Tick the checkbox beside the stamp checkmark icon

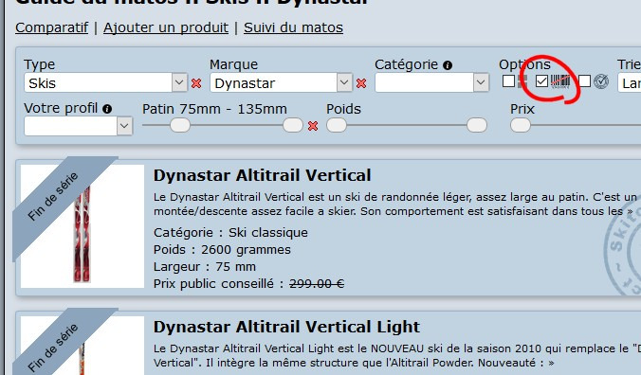click(585, 80)
